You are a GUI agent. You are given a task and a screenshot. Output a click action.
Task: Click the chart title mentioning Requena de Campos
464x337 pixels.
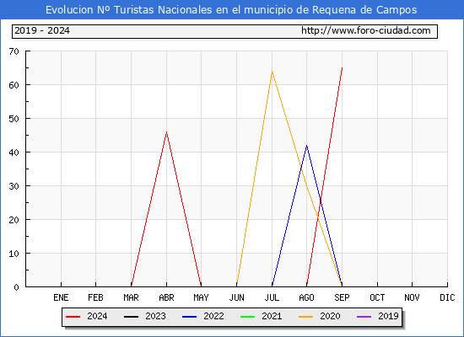pos(231,10)
